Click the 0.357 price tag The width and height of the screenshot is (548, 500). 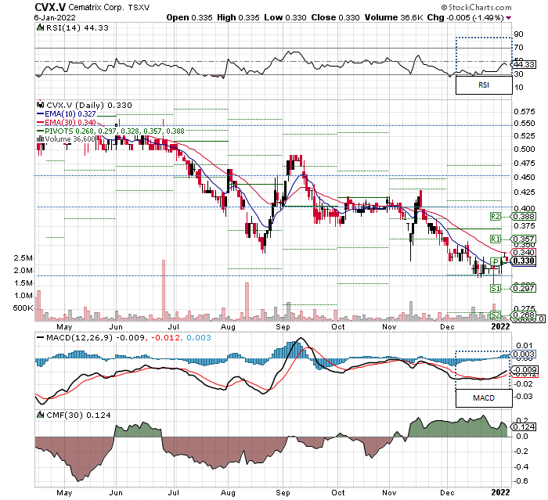tap(524, 239)
